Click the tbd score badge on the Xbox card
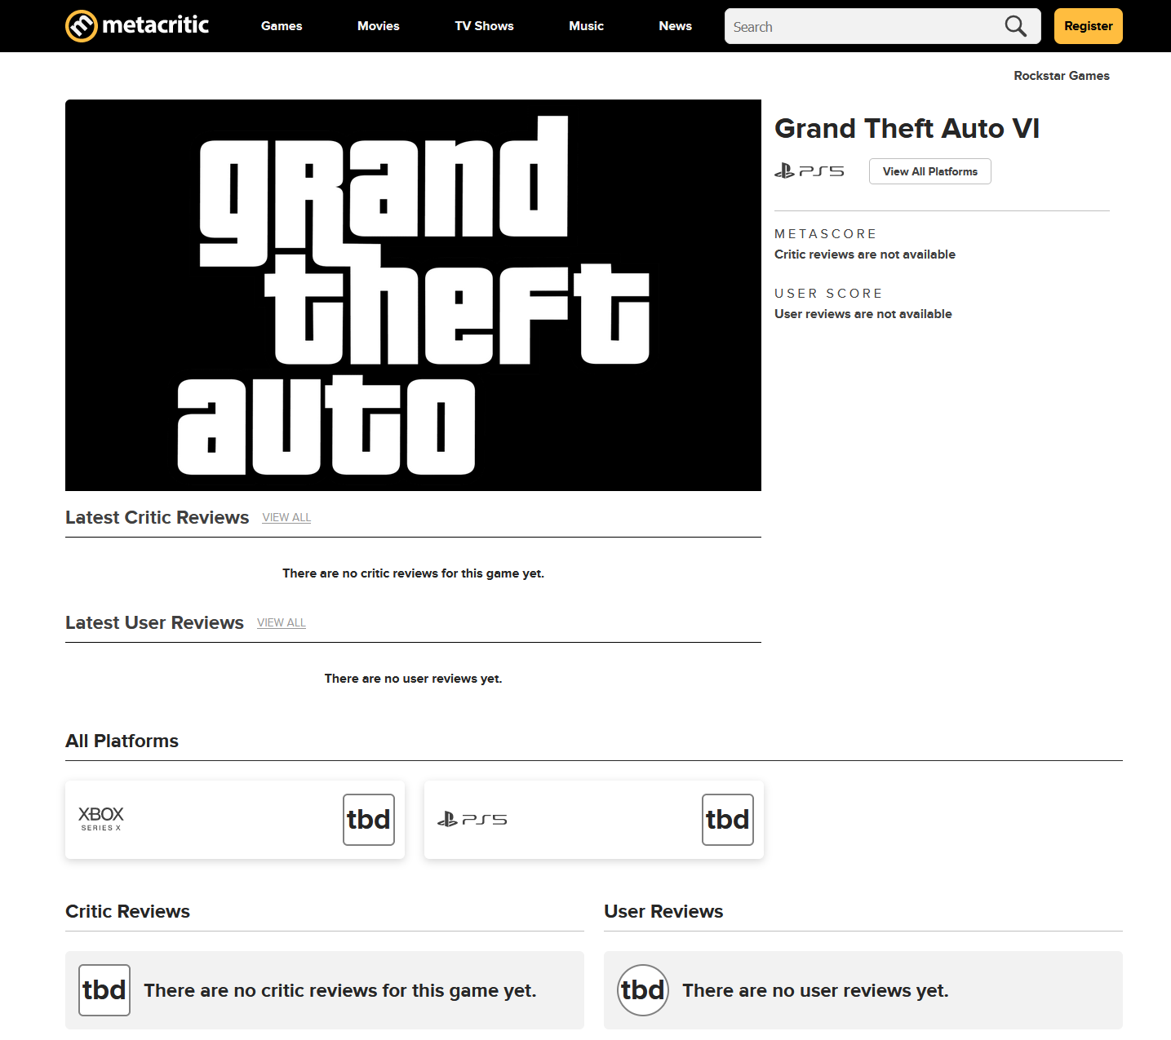 point(369,820)
